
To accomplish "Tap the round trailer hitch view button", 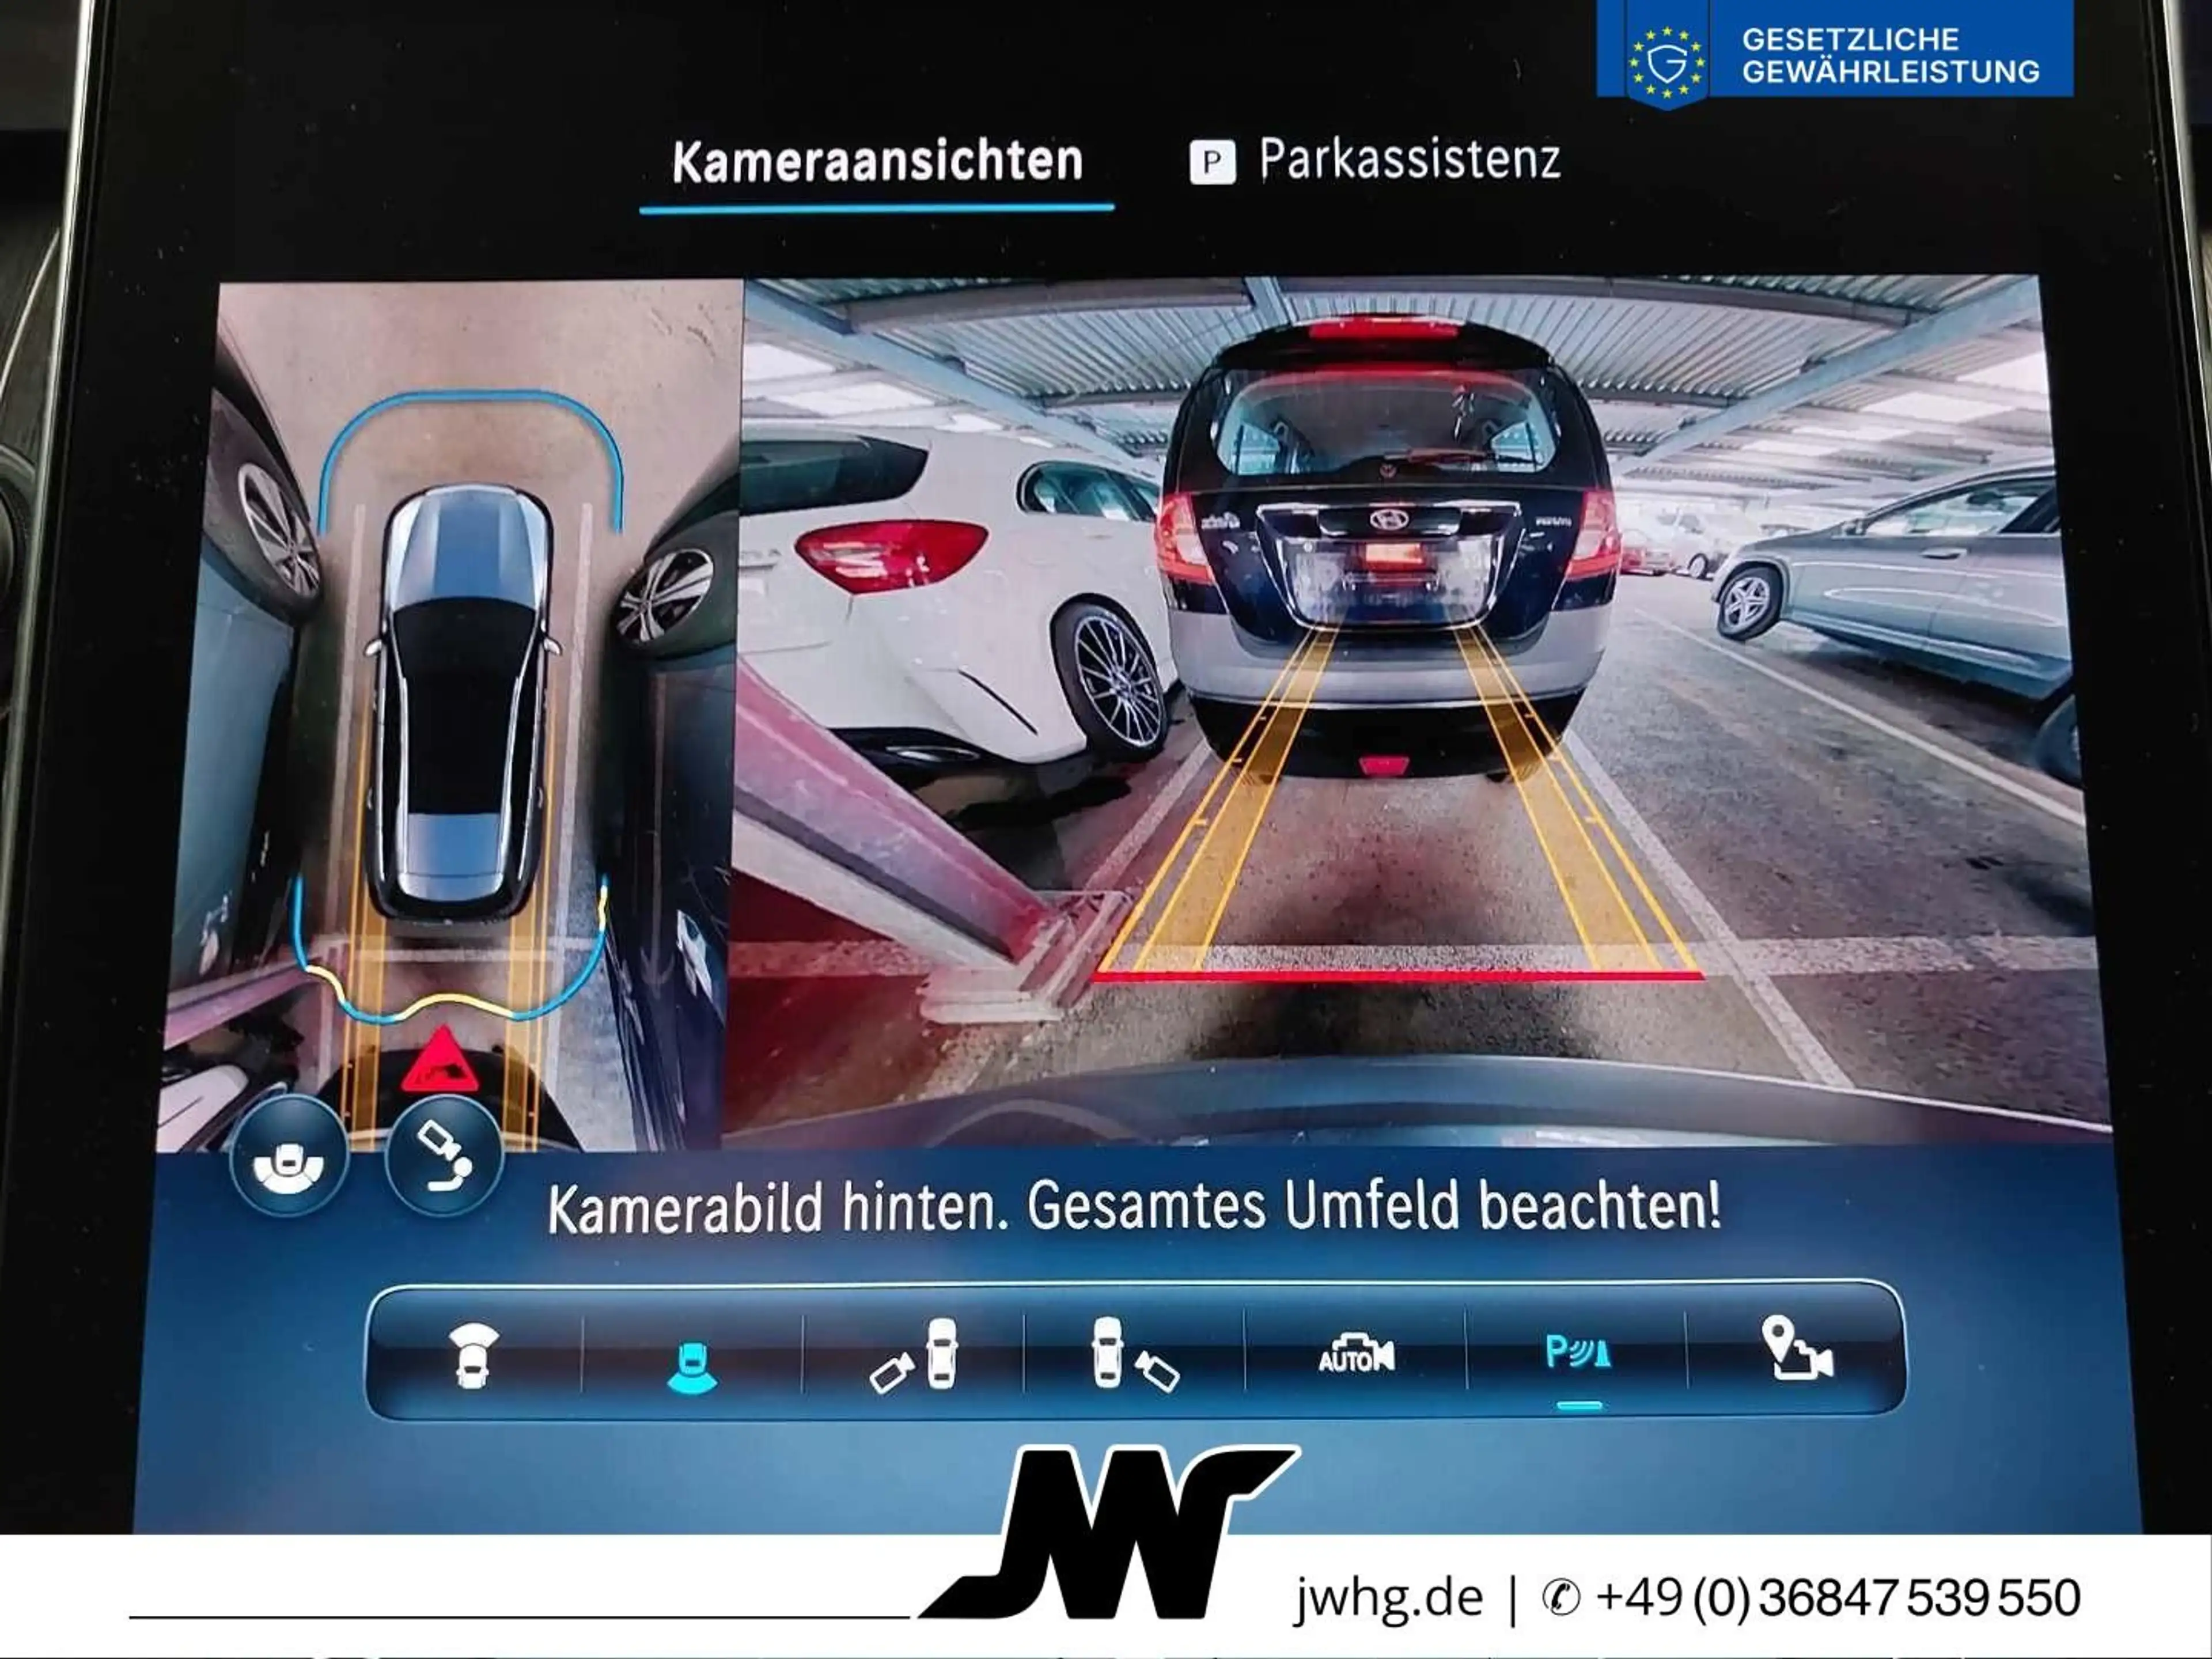I will pos(444,1156).
